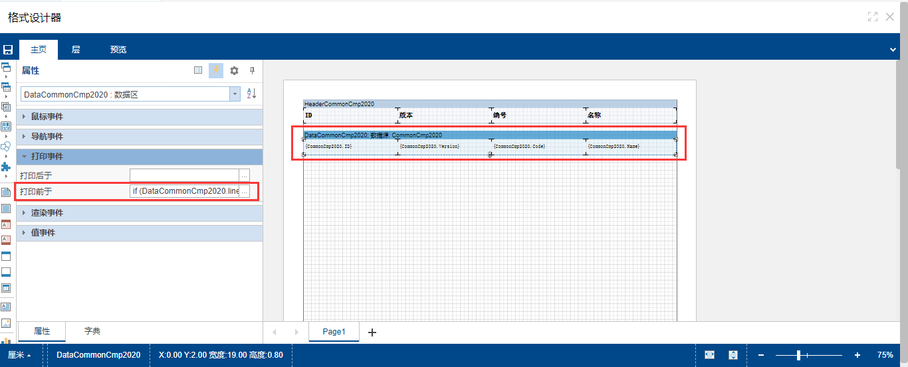Show events via lightning bolt icon

coord(216,70)
